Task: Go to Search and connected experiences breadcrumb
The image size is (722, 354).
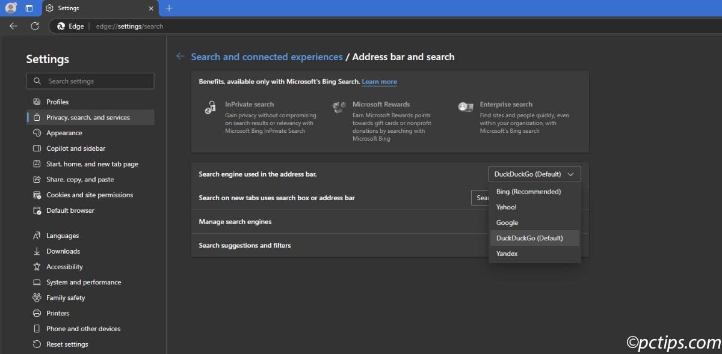Action: (267, 57)
